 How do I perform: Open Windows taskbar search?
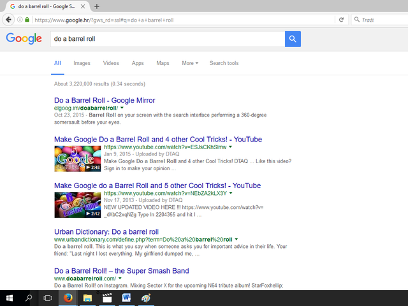[29, 298]
